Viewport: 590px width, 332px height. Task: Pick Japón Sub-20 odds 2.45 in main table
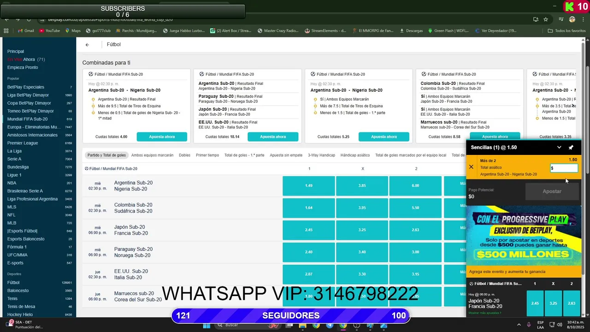[x=309, y=230]
